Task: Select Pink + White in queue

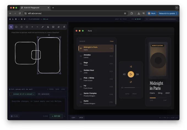Action: [96, 79]
